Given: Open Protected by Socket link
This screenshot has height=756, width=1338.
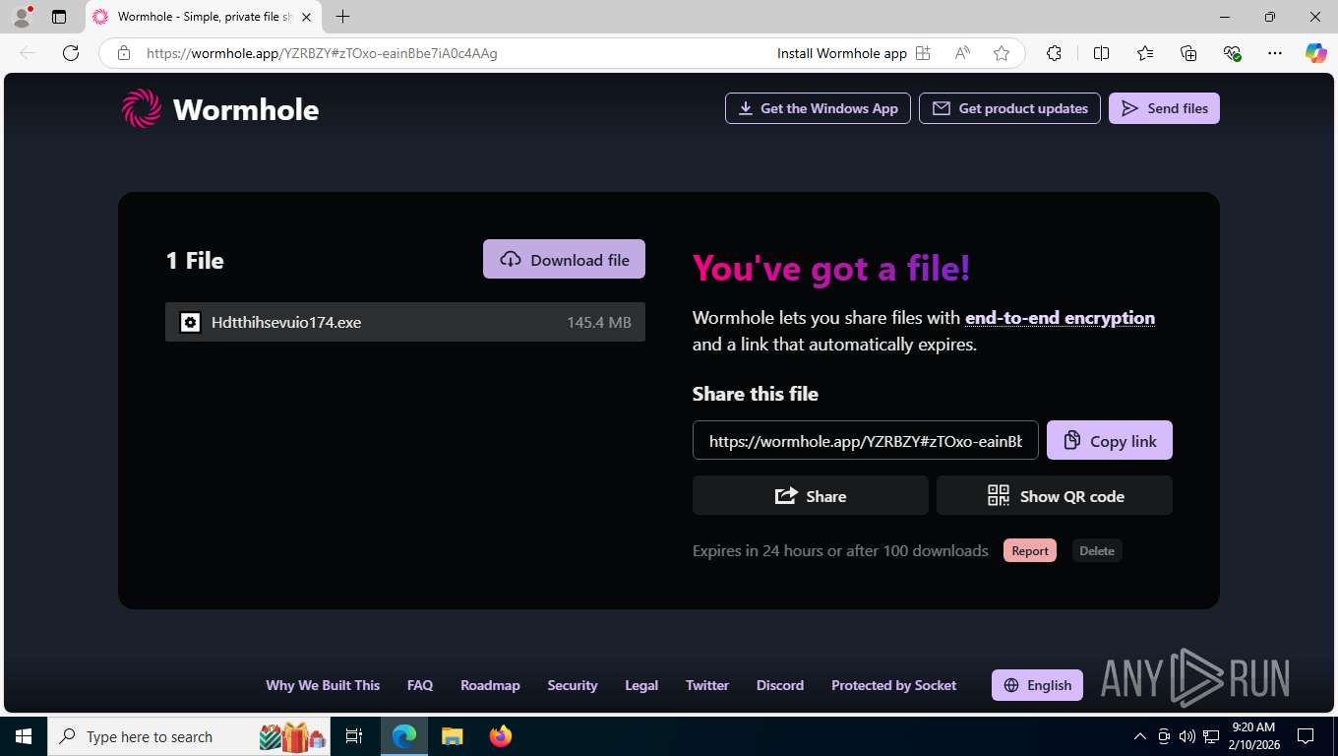Looking at the screenshot, I should (x=893, y=685).
